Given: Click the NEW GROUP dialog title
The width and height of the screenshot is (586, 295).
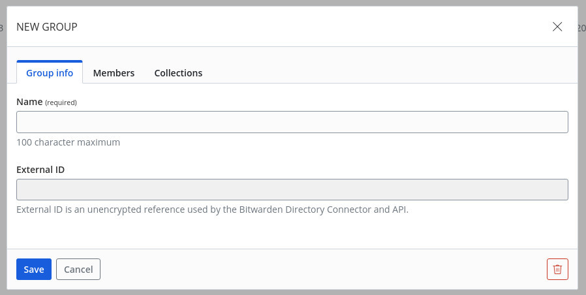Looking at the screenshot, I should 47,27.
